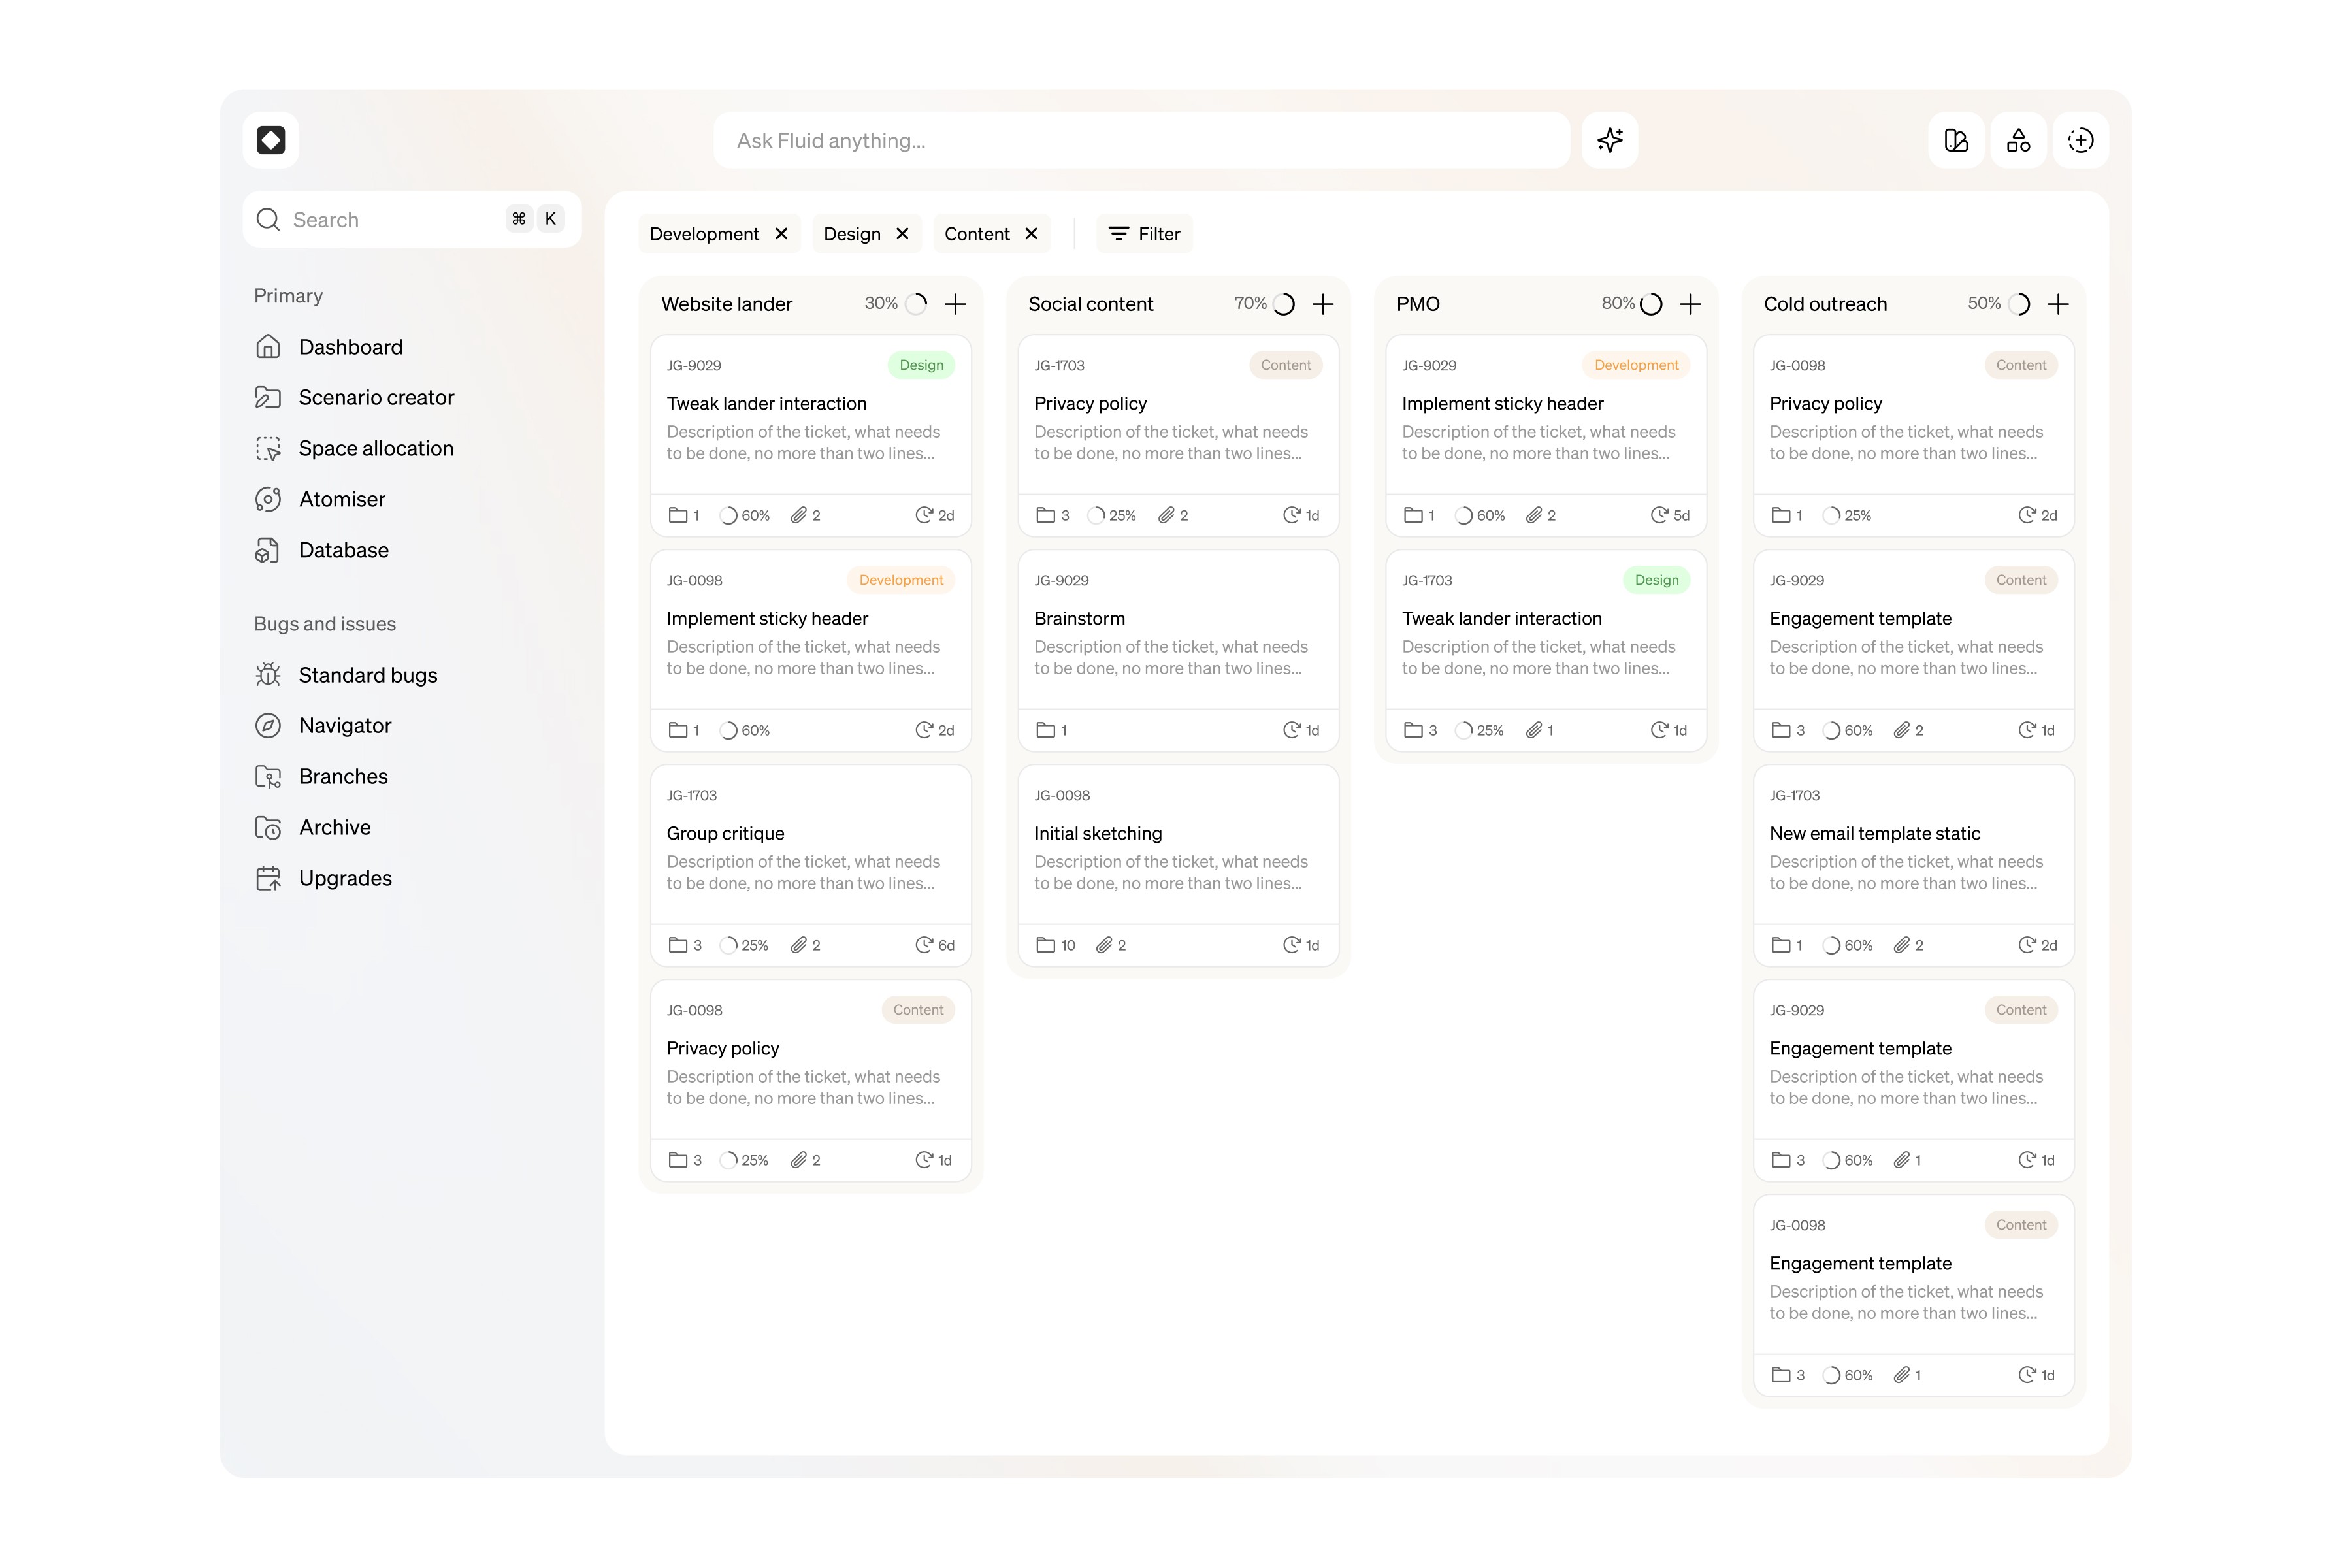Add a card to Website lander column

coord(955,304)
